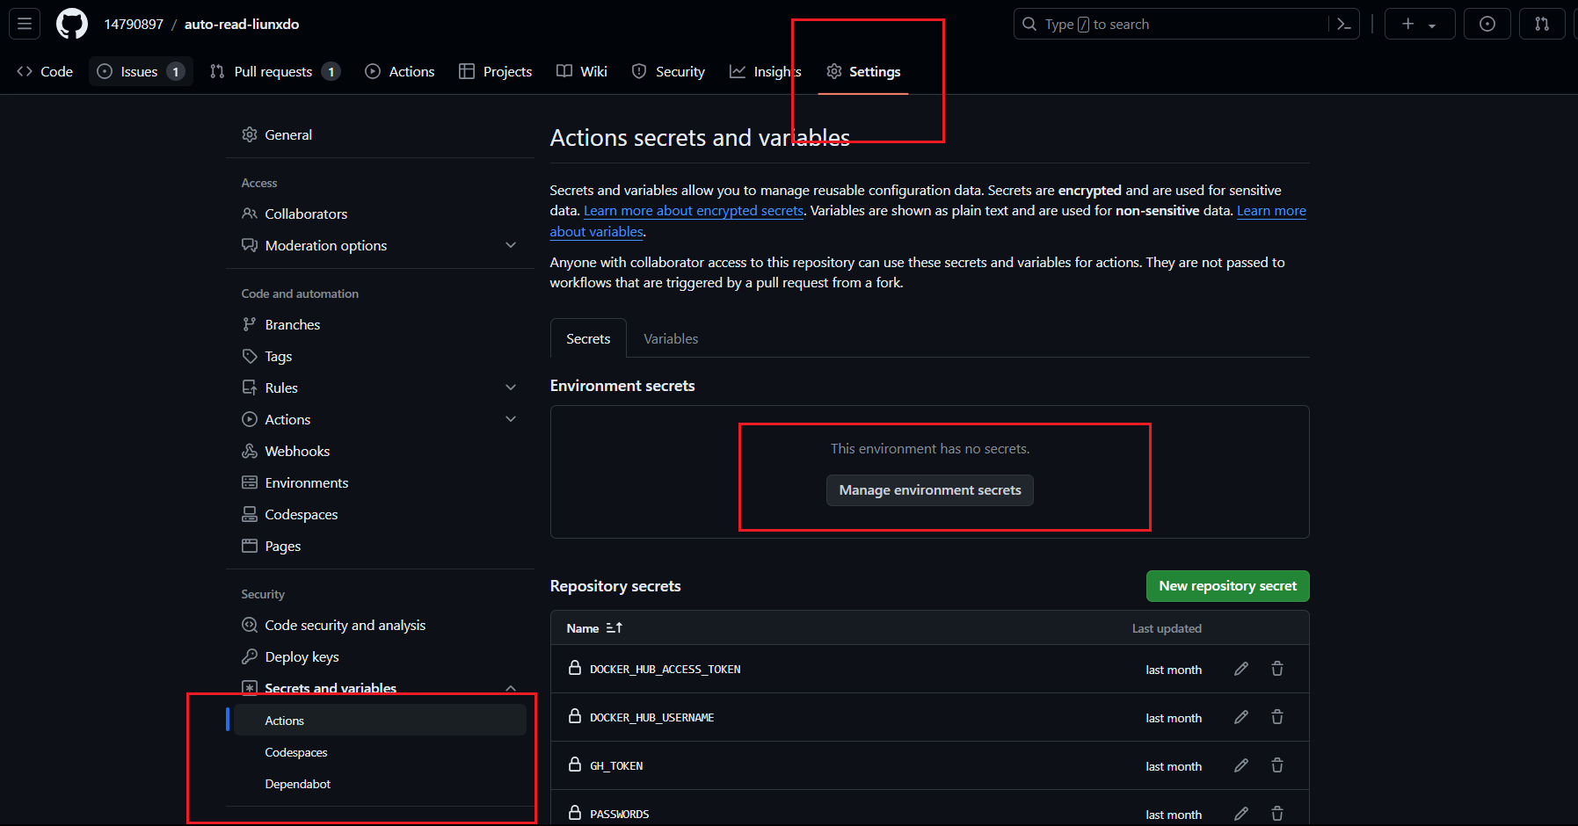Open the command palette icon
1578x826 pixels.
click(x=1343, y=24)
